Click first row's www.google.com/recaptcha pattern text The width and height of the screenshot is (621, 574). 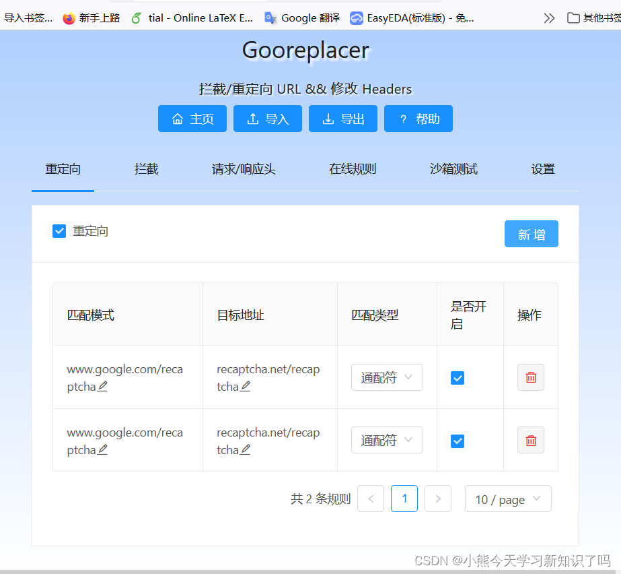pyautogui.click(x=124, y=378)
